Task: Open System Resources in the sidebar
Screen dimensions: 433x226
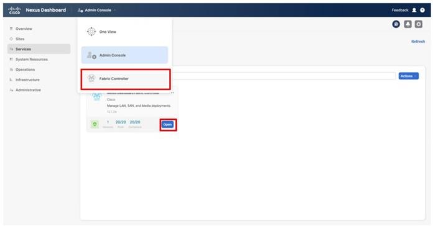Action: point(32,59)
